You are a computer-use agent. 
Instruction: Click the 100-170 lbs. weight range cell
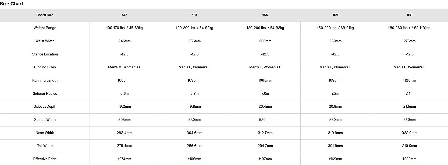(124, 28)
